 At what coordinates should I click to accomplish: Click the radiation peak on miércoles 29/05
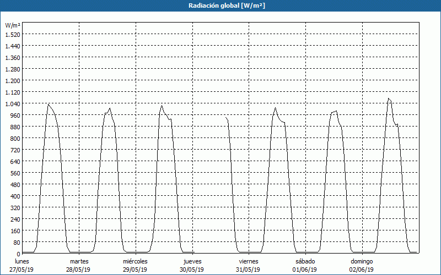162,106
